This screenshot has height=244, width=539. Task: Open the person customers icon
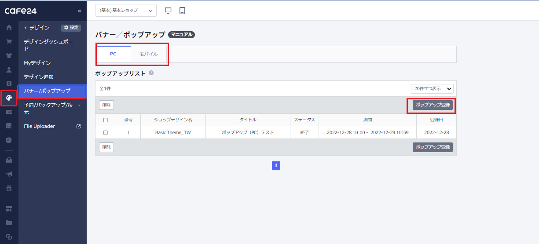point(9,69)
